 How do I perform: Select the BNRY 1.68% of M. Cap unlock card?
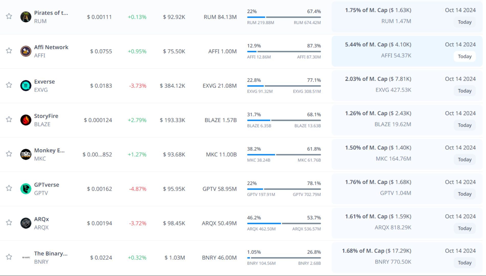tap(407, 258)
